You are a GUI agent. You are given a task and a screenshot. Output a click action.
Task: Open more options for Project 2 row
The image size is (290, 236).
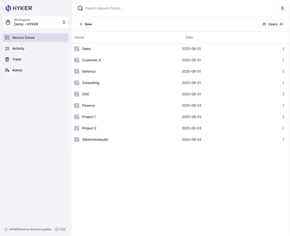tap(283, 128)
